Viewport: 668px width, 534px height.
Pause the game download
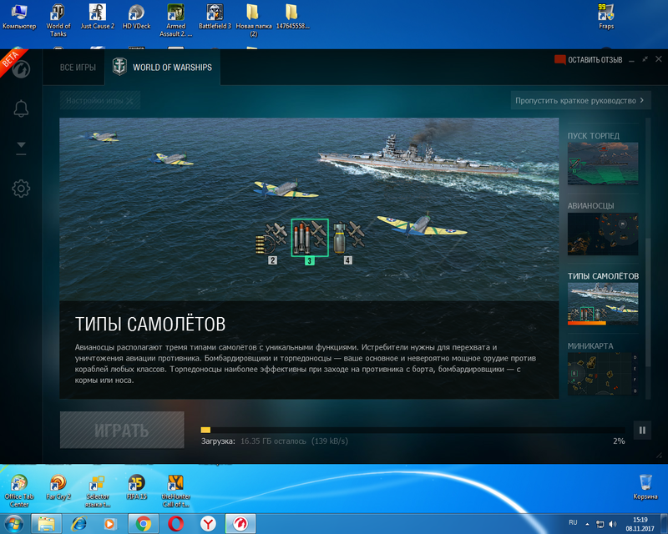(x=642, y=430)
